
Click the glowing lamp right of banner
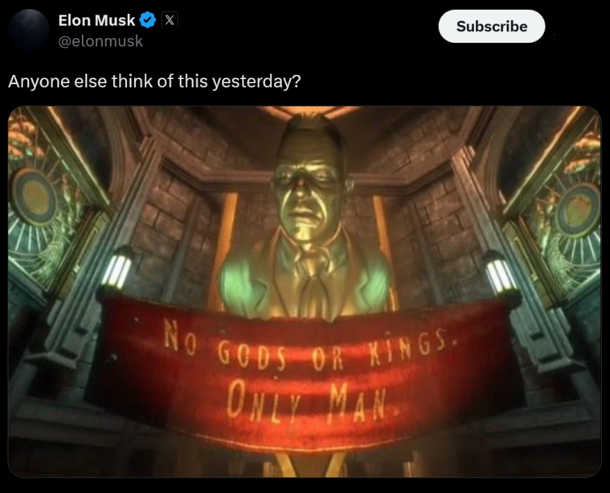pyautogui.click(x=500, y=274)
